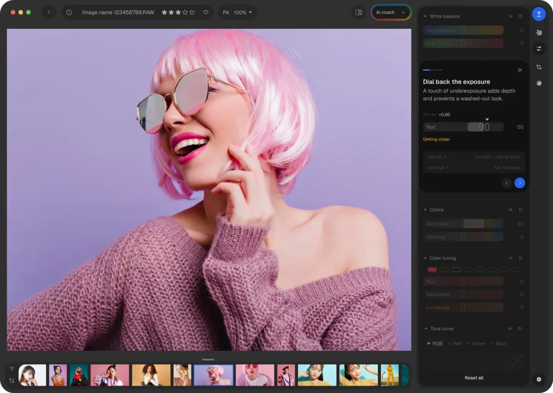
Task: Open the gray sphere presets tool
Action: pyautogui.click(x=539, y=83)
